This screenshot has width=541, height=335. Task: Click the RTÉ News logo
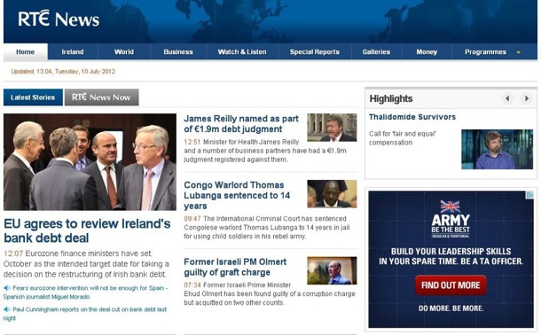pos(59,19)
